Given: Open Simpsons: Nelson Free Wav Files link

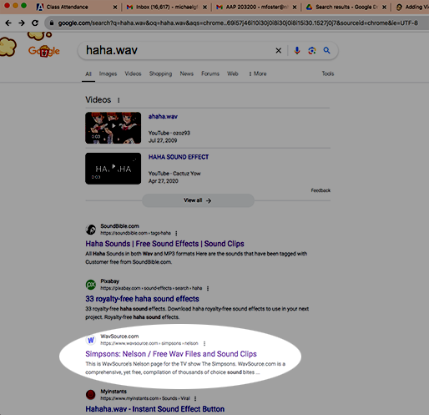Looking at the screenshot, I should click(x=171, y=354).
